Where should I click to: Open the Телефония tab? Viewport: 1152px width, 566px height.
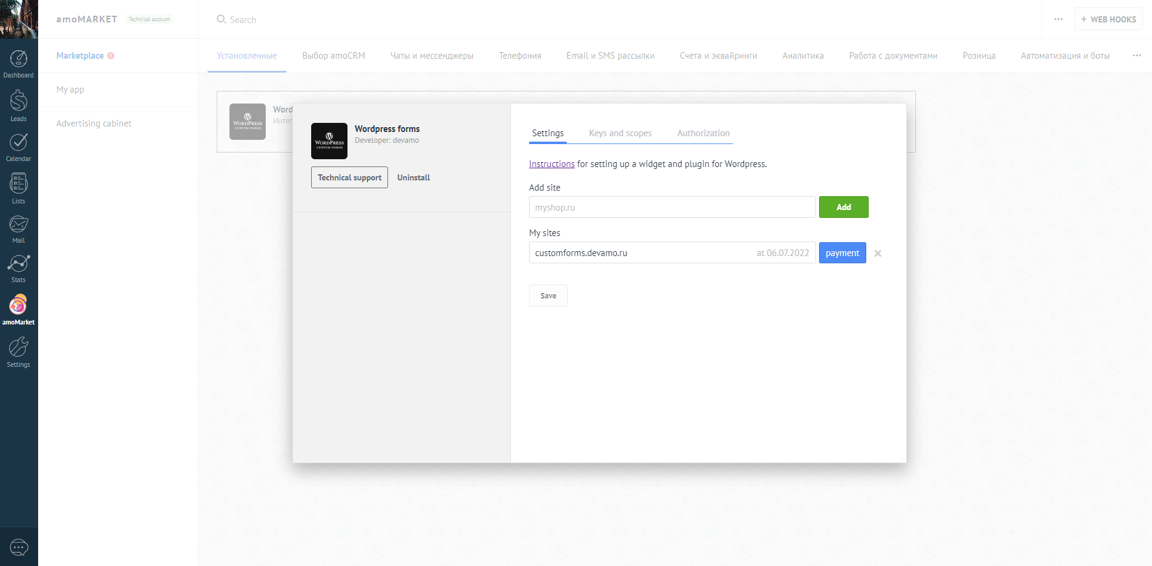click(x=520, y=56)
